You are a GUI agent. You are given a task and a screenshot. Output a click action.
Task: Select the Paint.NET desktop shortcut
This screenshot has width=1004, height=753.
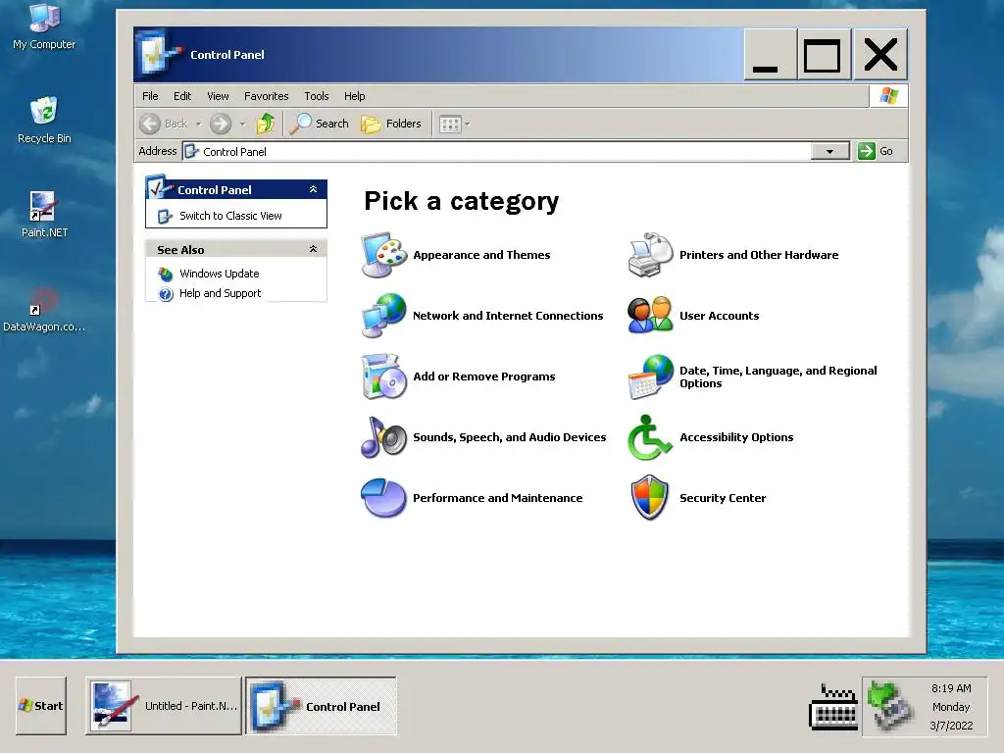coord(44,215)
